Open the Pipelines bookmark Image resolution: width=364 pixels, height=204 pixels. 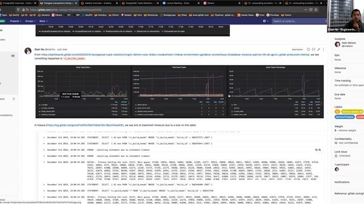(x=223, y=15)
